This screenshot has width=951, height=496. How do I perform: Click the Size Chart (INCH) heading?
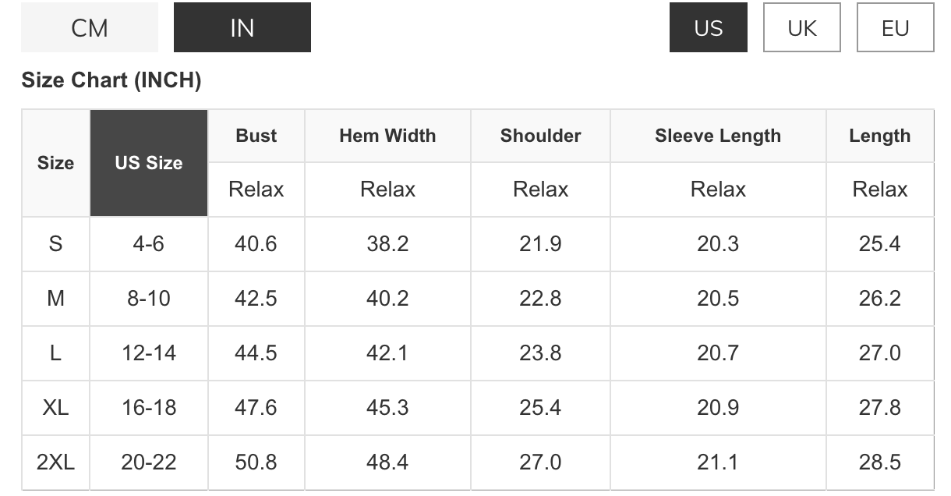(111, 80)
